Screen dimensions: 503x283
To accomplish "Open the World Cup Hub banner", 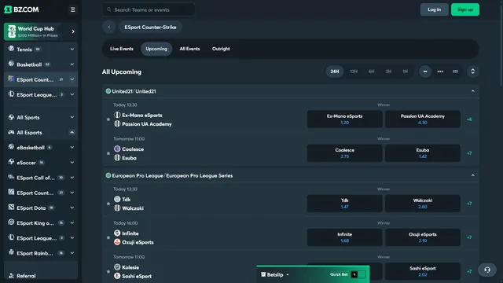I will point(41,31).
